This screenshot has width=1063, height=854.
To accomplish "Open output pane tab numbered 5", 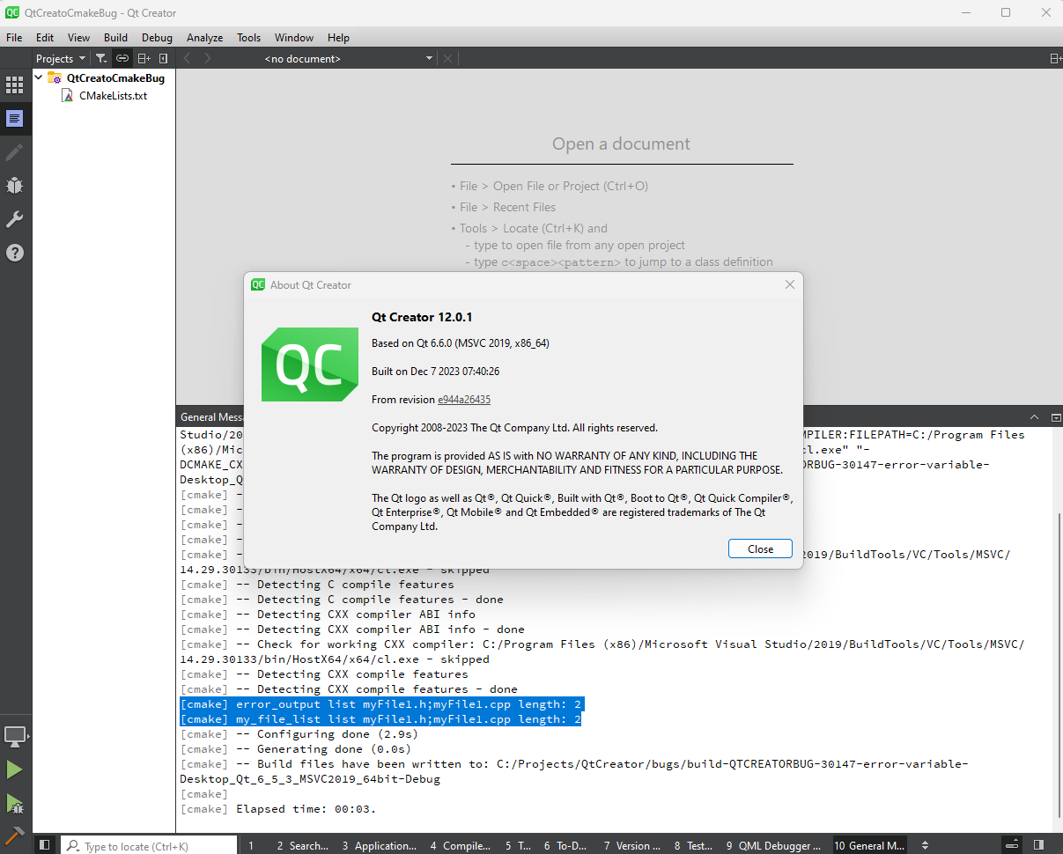I will 517,846.
